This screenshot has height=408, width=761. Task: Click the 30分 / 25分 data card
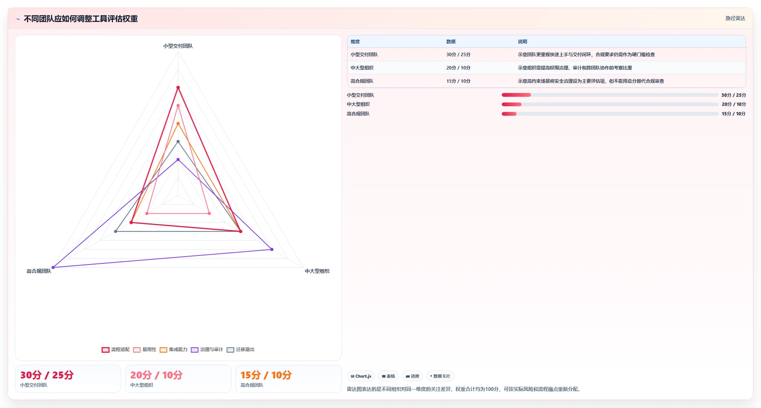(68, 379)
